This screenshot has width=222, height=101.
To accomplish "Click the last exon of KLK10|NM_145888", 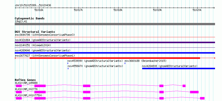I will 184,86.
